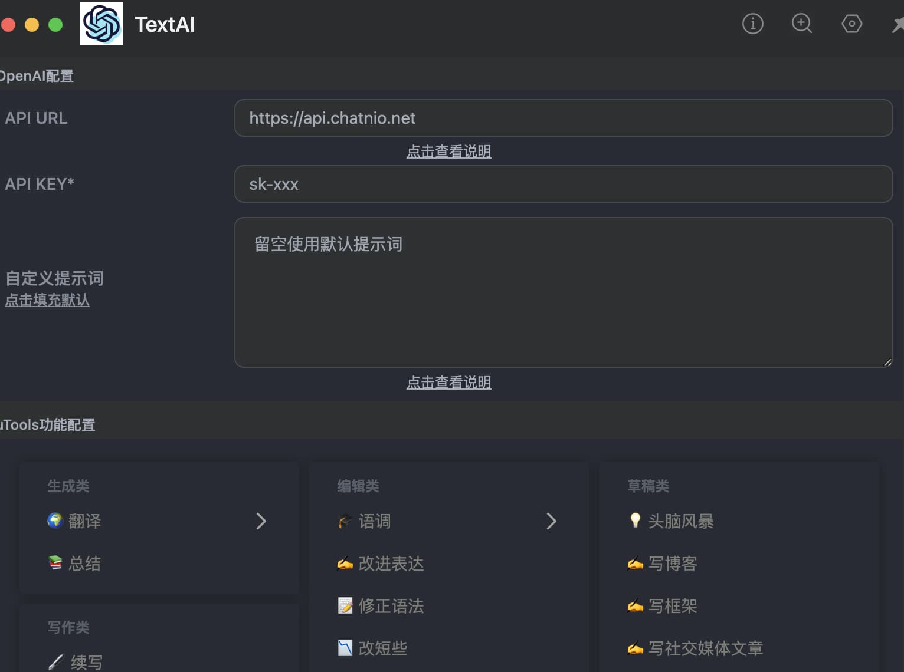This screenshot has width=904, height=672.
Task: Focus the API URL input field
Action: [x=563, y=118]
